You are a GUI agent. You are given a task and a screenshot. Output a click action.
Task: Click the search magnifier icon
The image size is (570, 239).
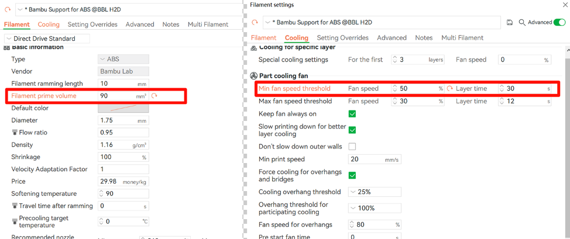[522, 23]
